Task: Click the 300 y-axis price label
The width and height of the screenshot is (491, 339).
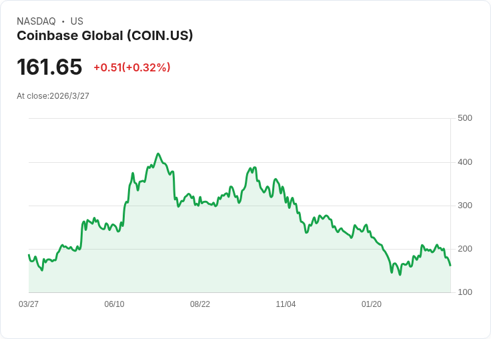Action: [x=465, y=205]
